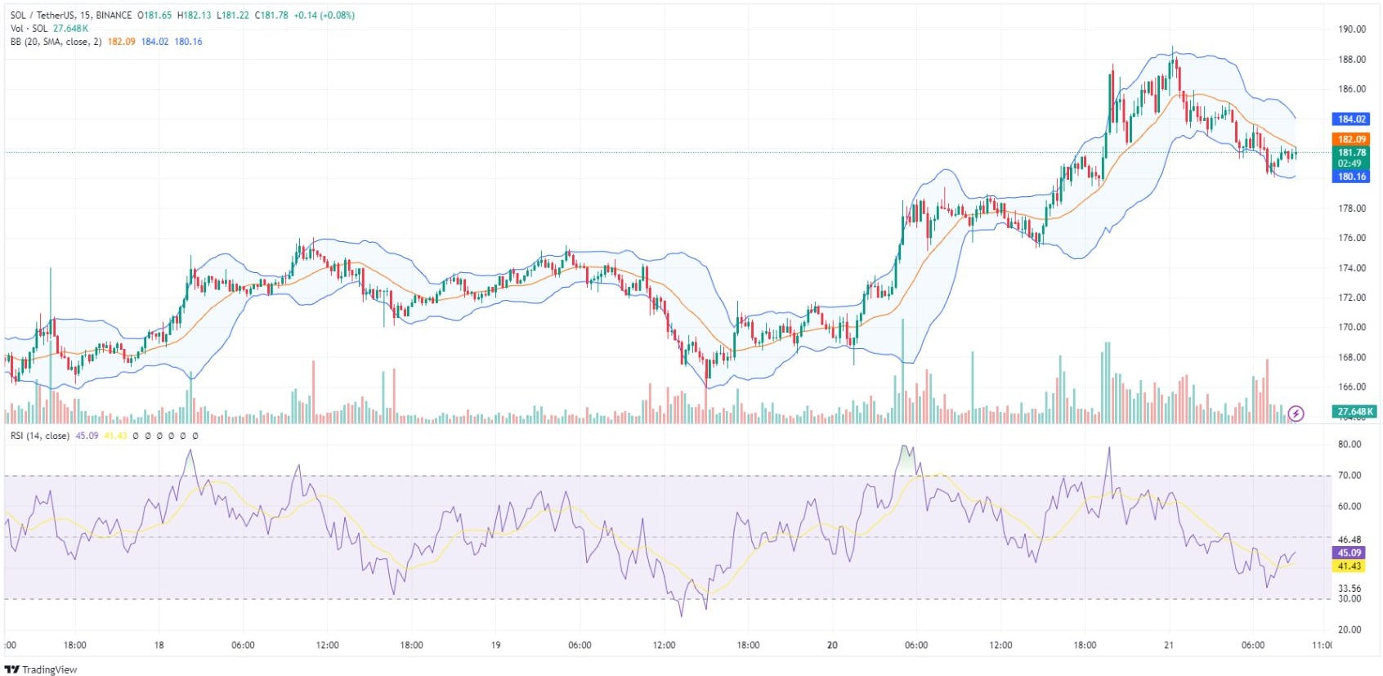Click the blue 180.16 price axis label

pyautogui.click(x=1352, y=177)
